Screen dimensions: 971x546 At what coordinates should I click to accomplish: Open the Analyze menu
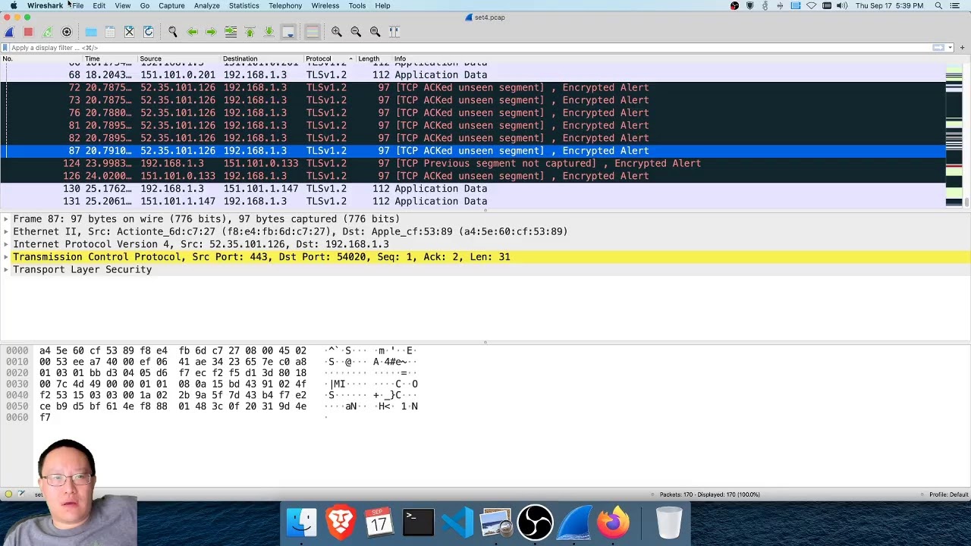(206, 5)
